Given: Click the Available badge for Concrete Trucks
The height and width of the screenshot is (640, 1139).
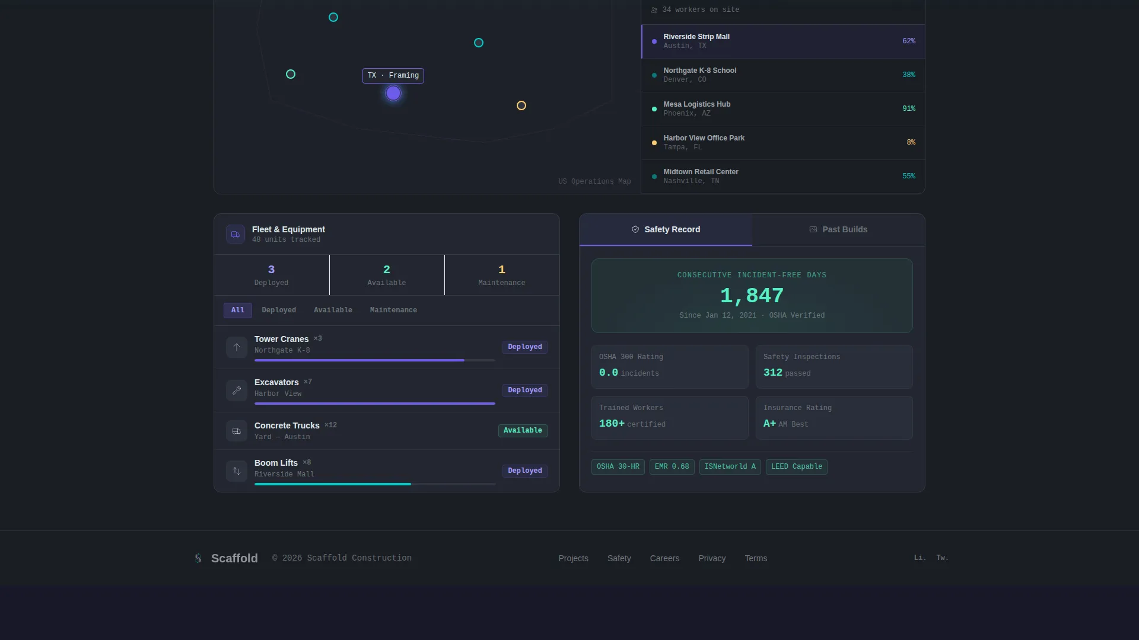Looking at the screenshot, I should [523, 431].
